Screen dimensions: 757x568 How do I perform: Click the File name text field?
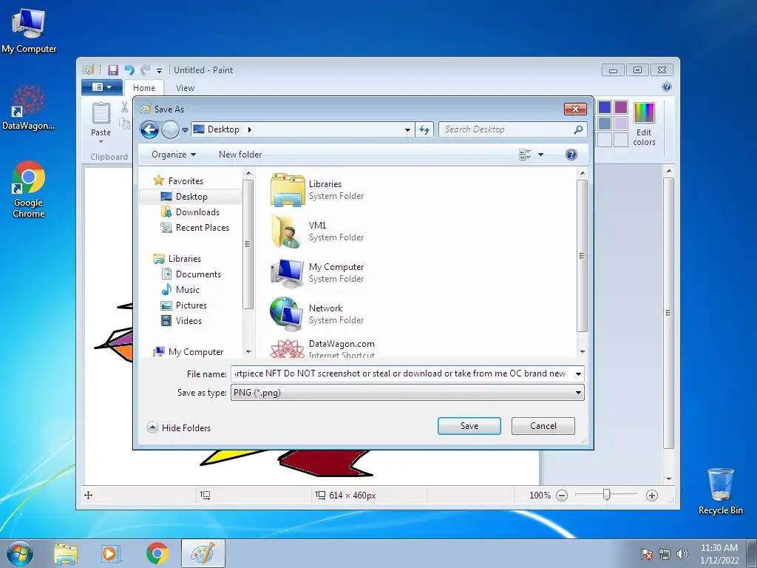coord(401,373)
